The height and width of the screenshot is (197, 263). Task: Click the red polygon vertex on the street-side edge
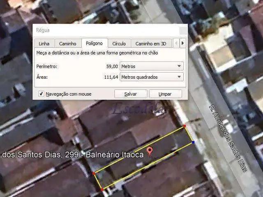click(x=185, y=126)
